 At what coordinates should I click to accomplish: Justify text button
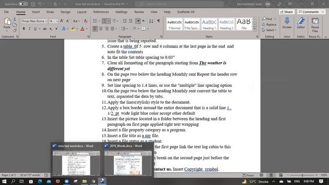point(113,29)
